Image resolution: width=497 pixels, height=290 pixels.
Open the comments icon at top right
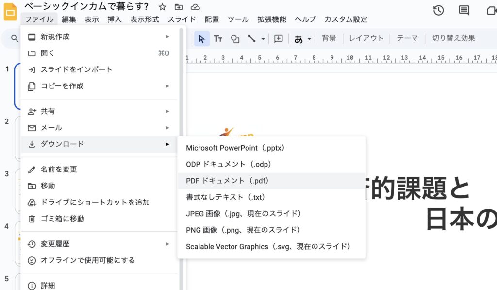[464, 10]
